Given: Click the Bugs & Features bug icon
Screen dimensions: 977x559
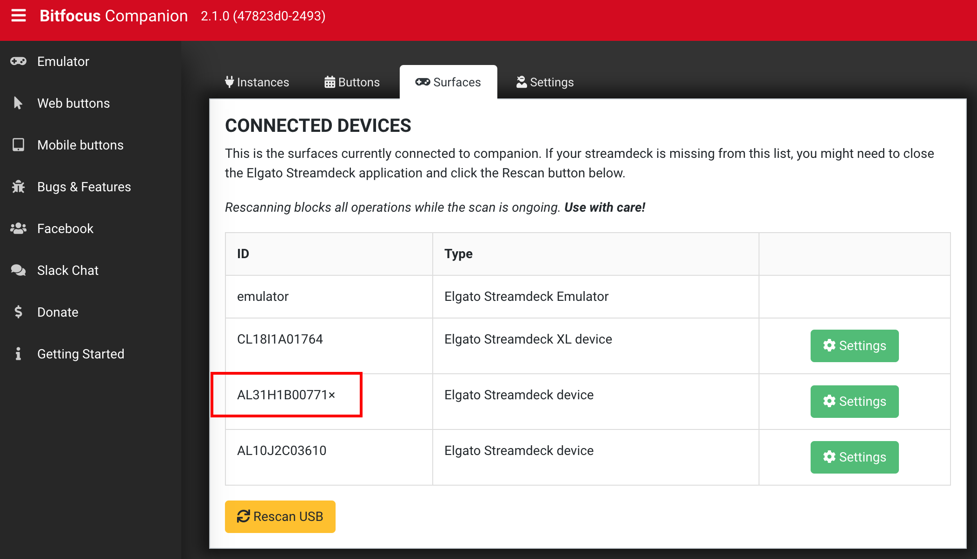Looking at the screenshot, I should click(18, 187).
